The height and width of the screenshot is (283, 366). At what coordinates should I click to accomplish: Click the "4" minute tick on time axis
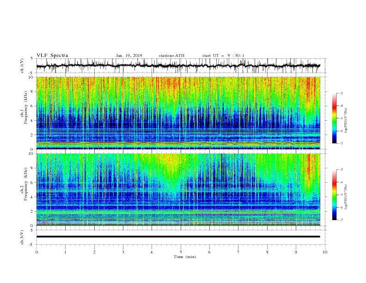coord(152,252)
